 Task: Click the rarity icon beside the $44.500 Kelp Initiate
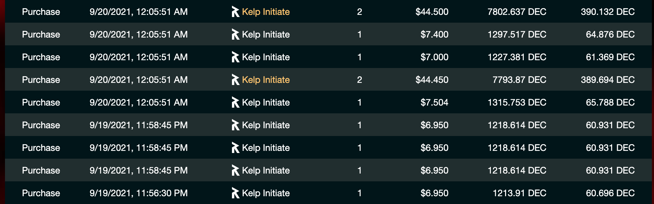tap(235, 12)
